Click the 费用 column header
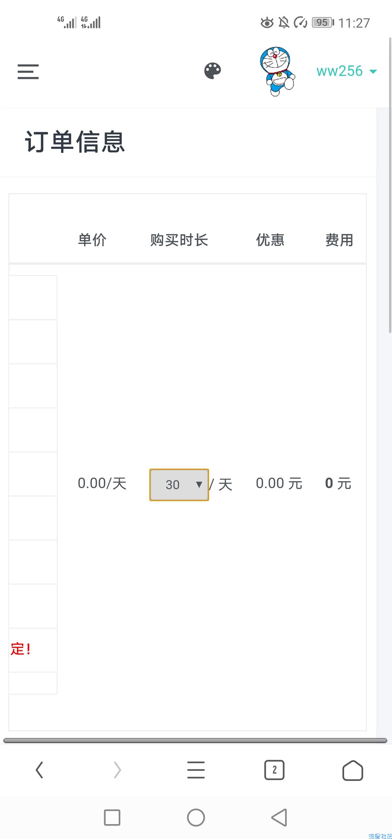The width and height of the screenshot is (392, 839). point(339,240)
